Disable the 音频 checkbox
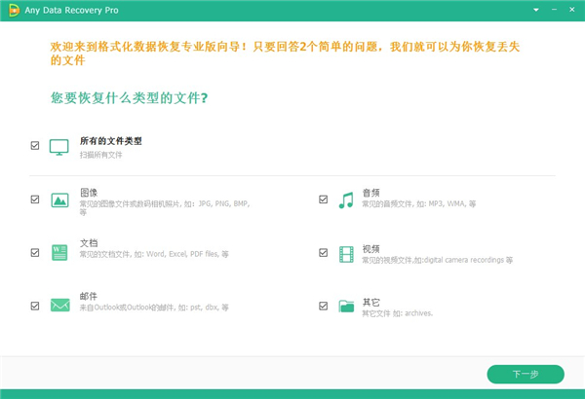 click(323, 199)
